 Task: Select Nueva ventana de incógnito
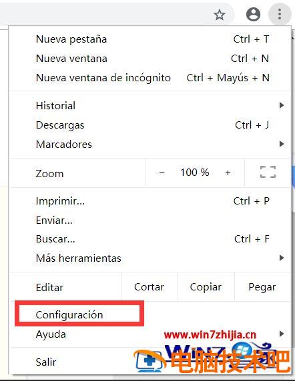[x=150, y=78]
